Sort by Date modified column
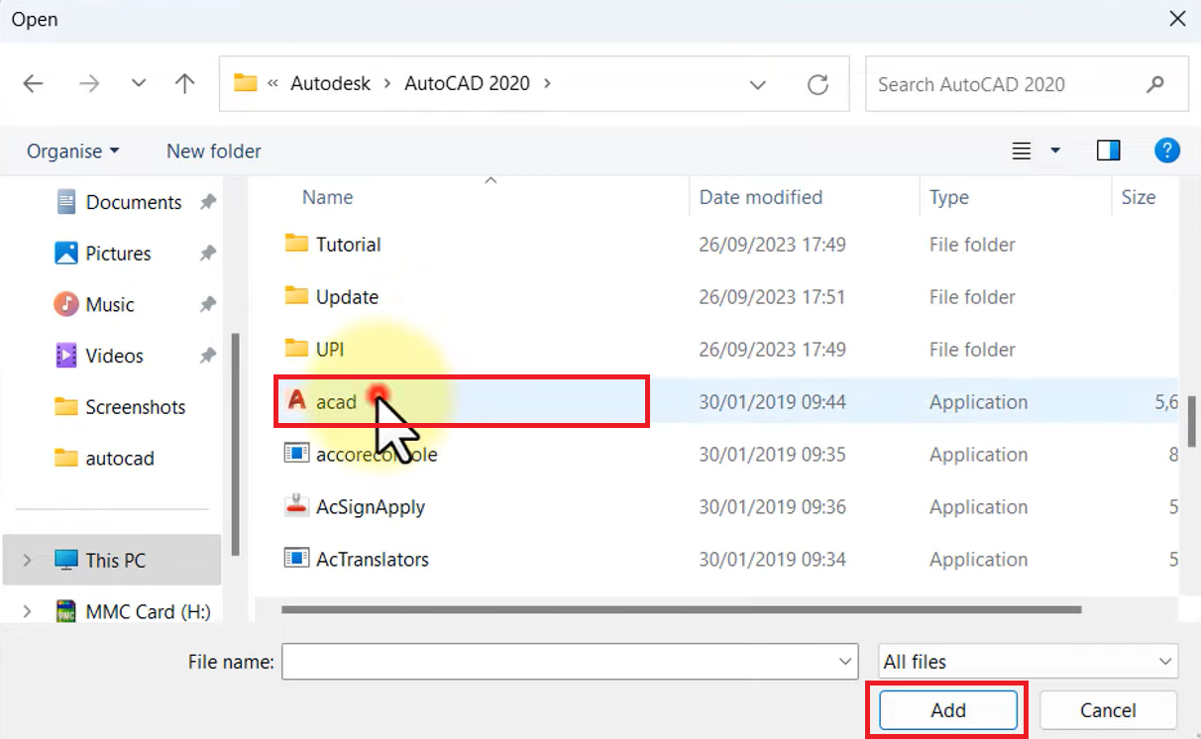Image resolution: width=1201 pixels, height=739 pixels. coord(760,197)
